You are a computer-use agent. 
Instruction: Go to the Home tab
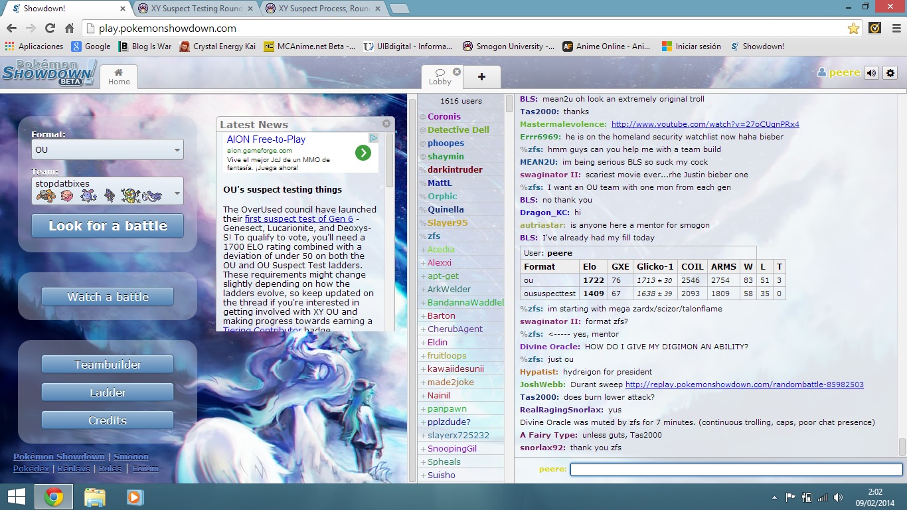coord(119,77)
